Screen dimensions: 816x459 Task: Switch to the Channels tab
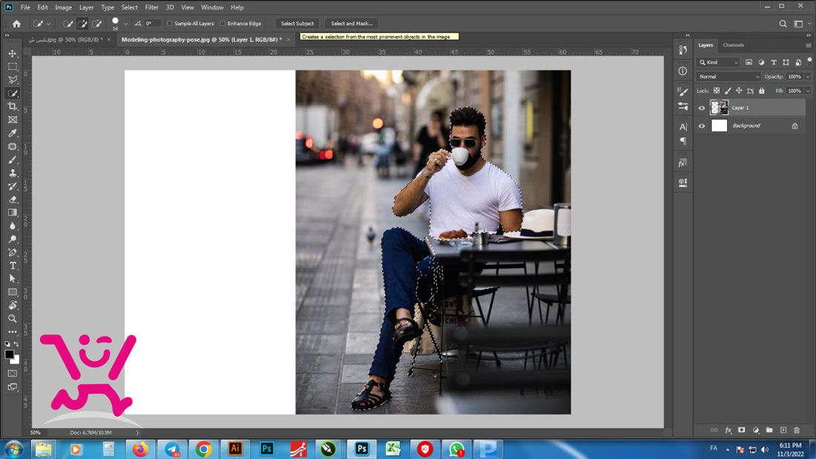pos(733,45)
